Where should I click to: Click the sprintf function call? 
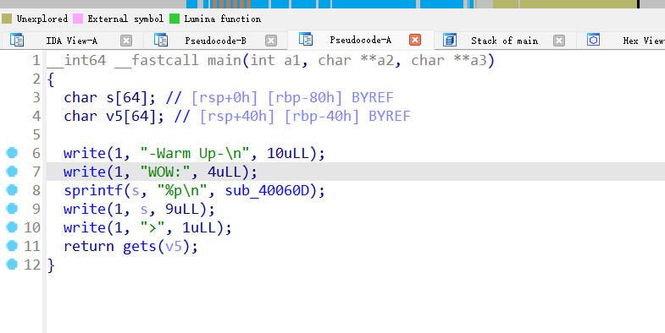click(x=93, y=190)
